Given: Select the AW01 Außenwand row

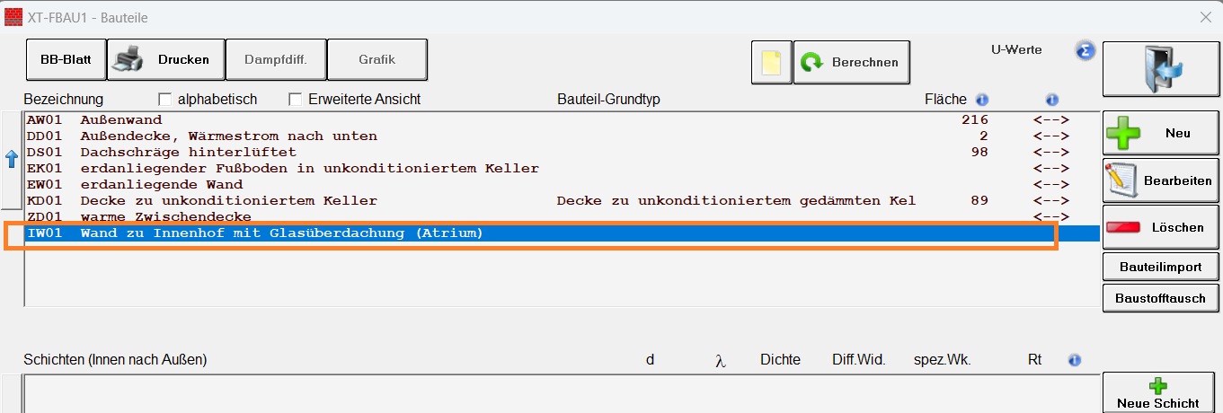Looking at the screenshot, I should 562,119.
